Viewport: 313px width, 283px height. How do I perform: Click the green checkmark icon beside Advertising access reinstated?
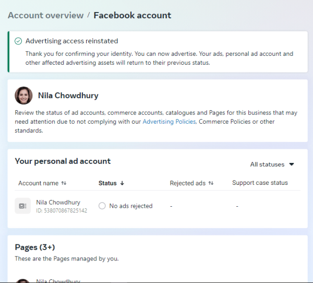18,41
